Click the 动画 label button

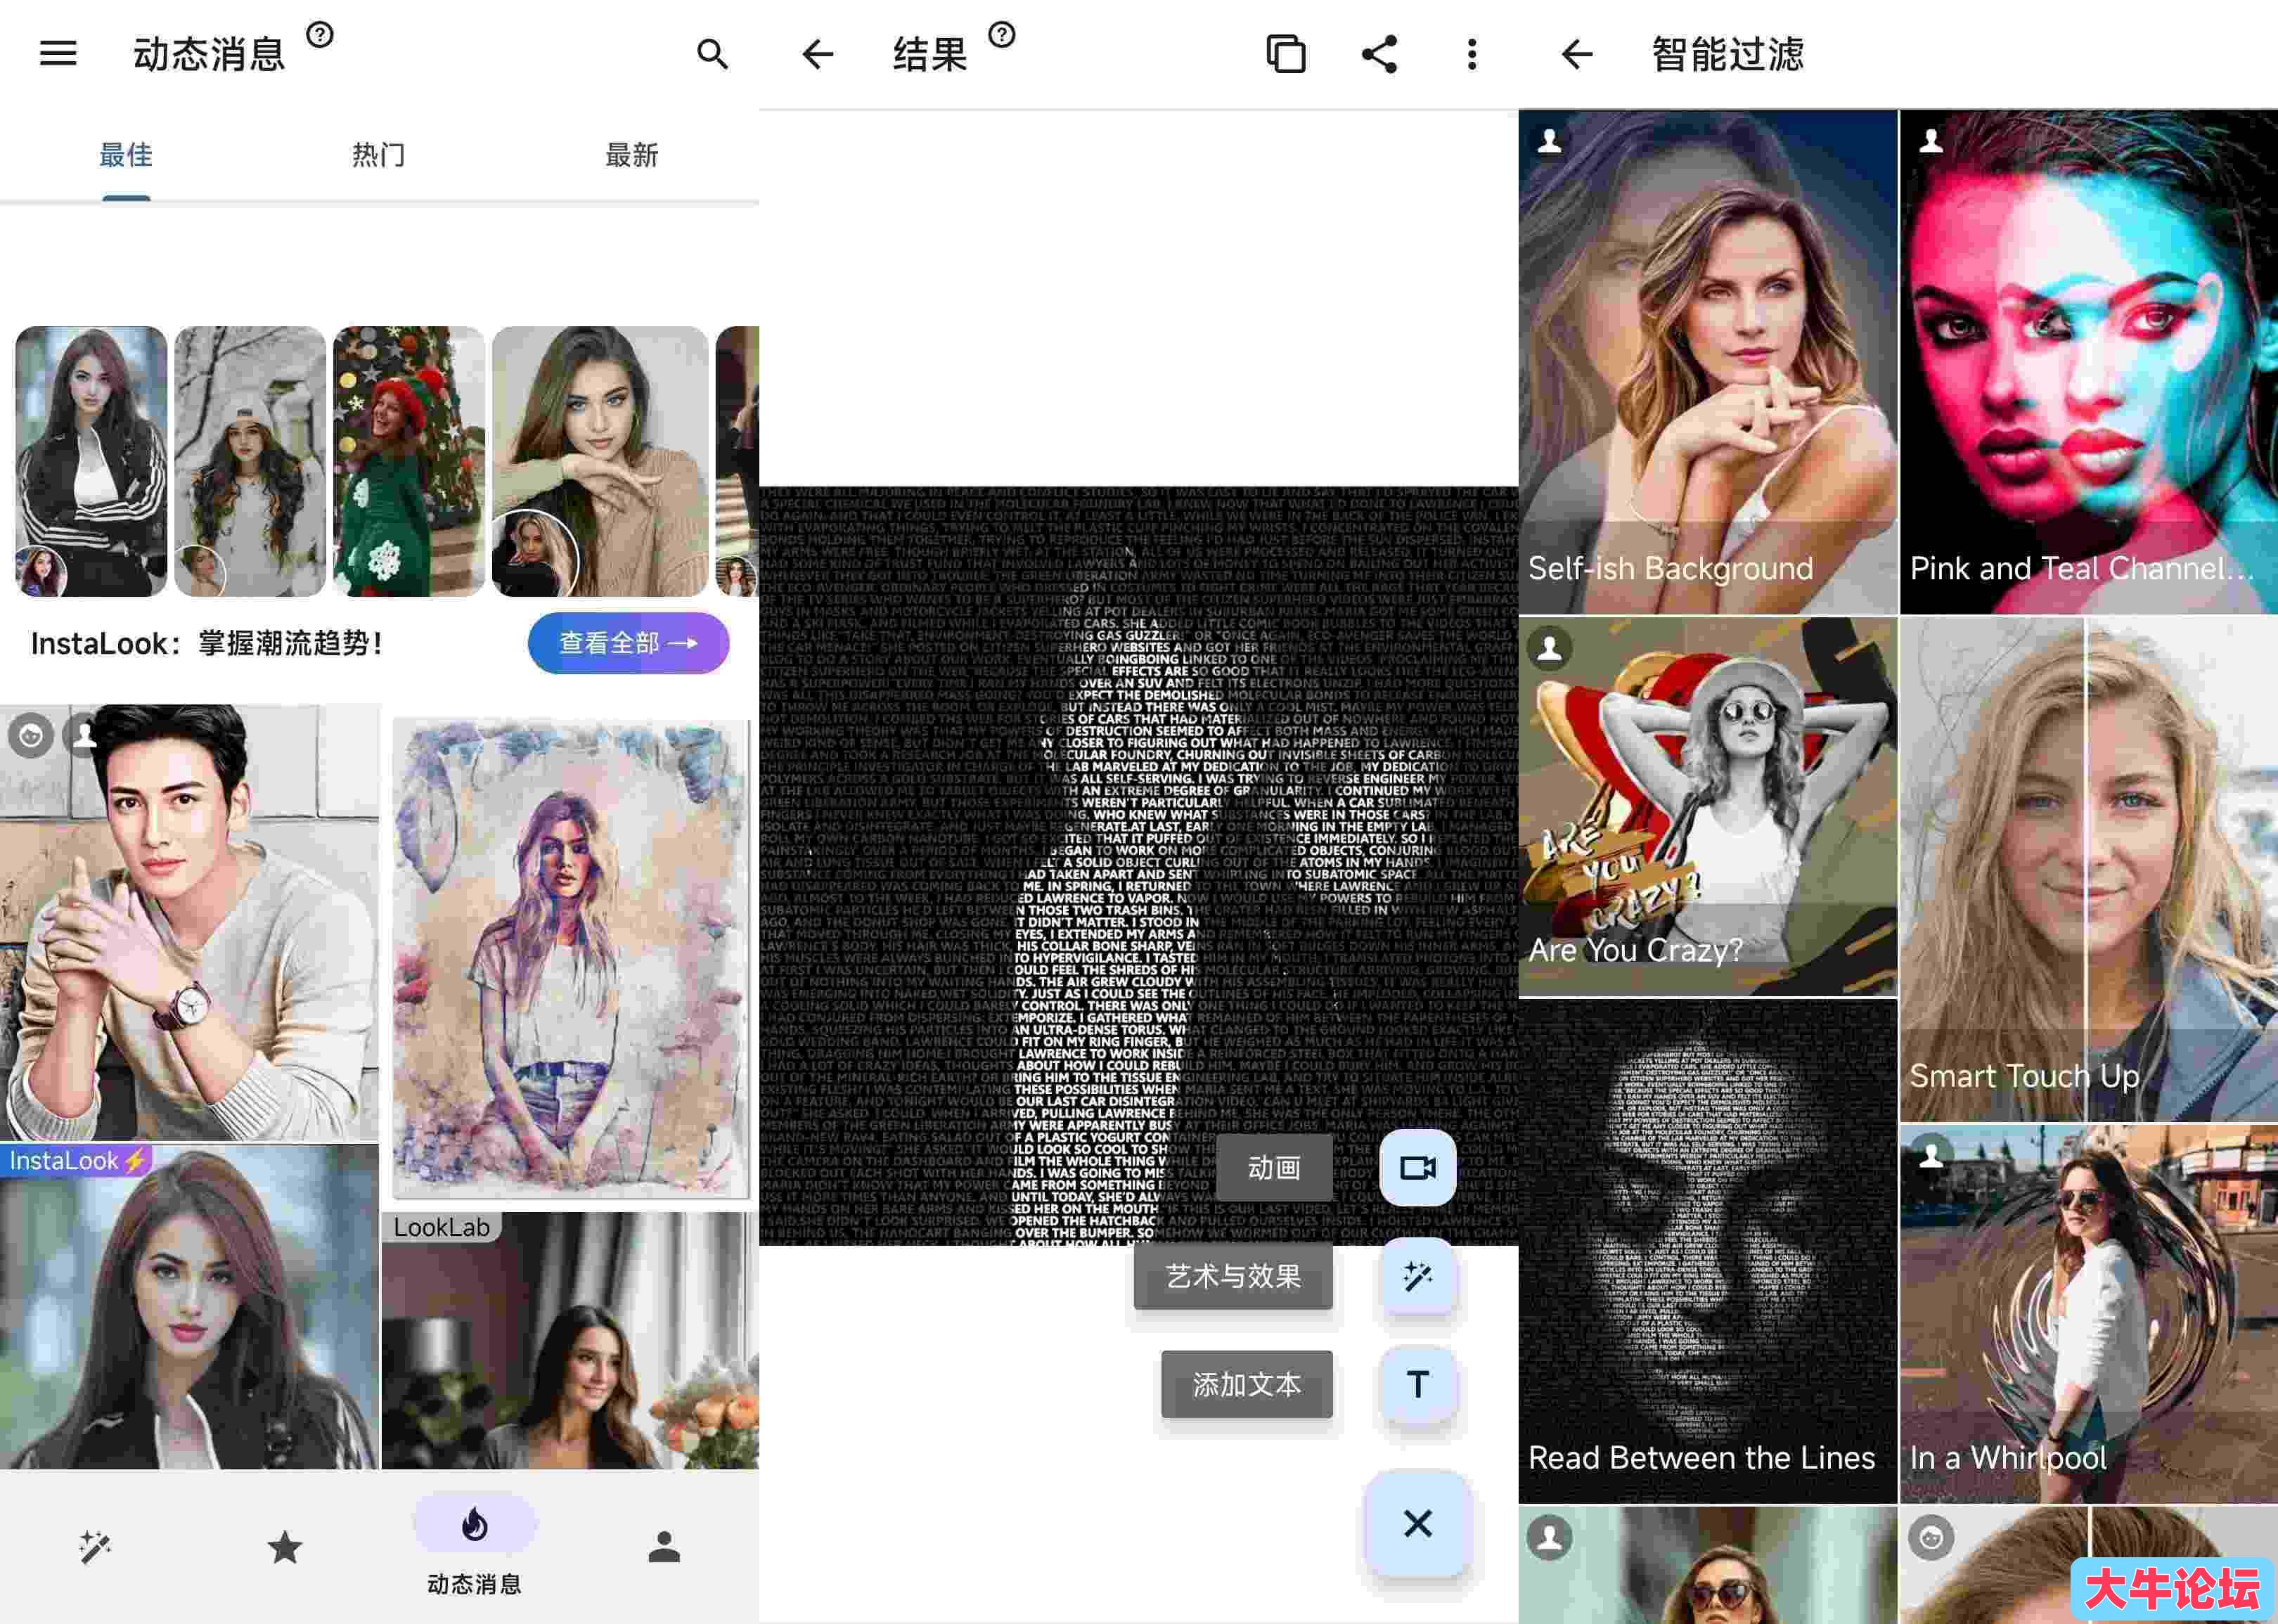pos(1274,1167)
